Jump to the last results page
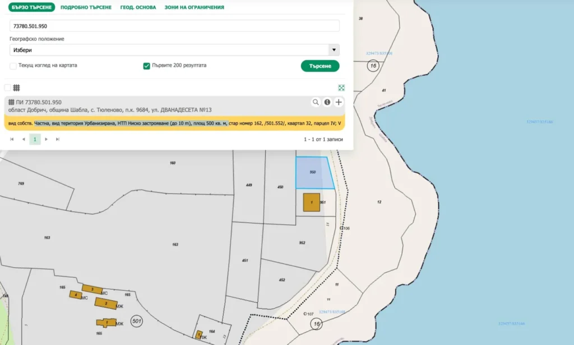Screen dimensions: 574x345 (58, 139)
